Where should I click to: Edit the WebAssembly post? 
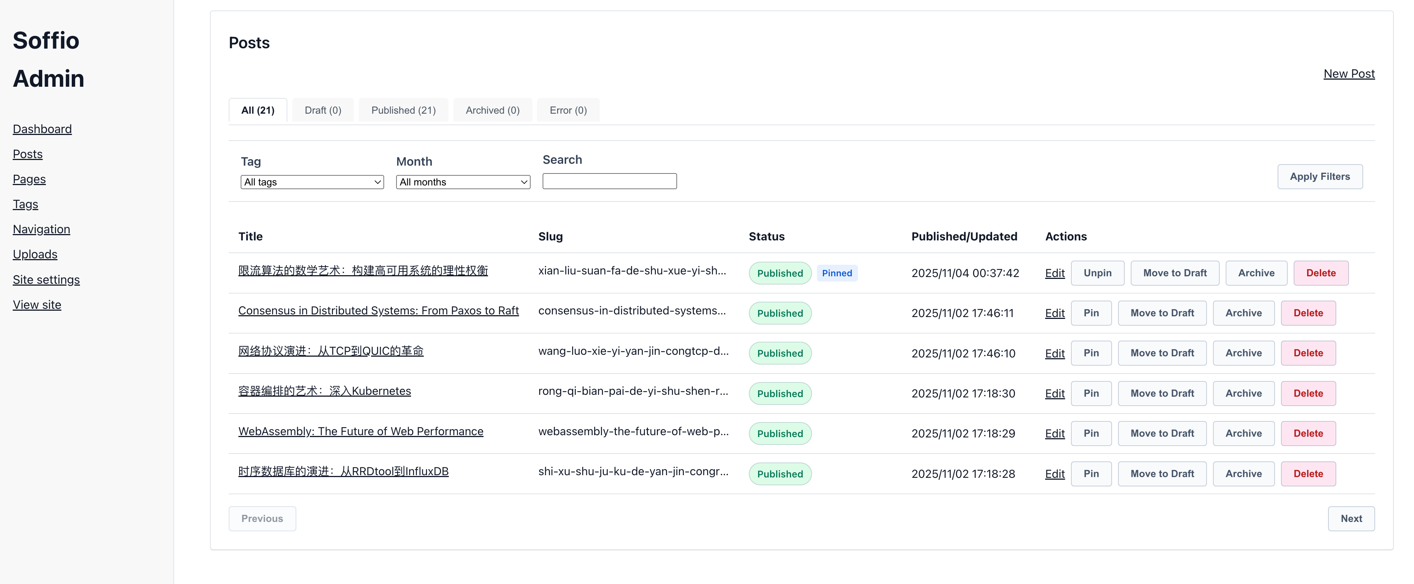tap(1055, 433)
